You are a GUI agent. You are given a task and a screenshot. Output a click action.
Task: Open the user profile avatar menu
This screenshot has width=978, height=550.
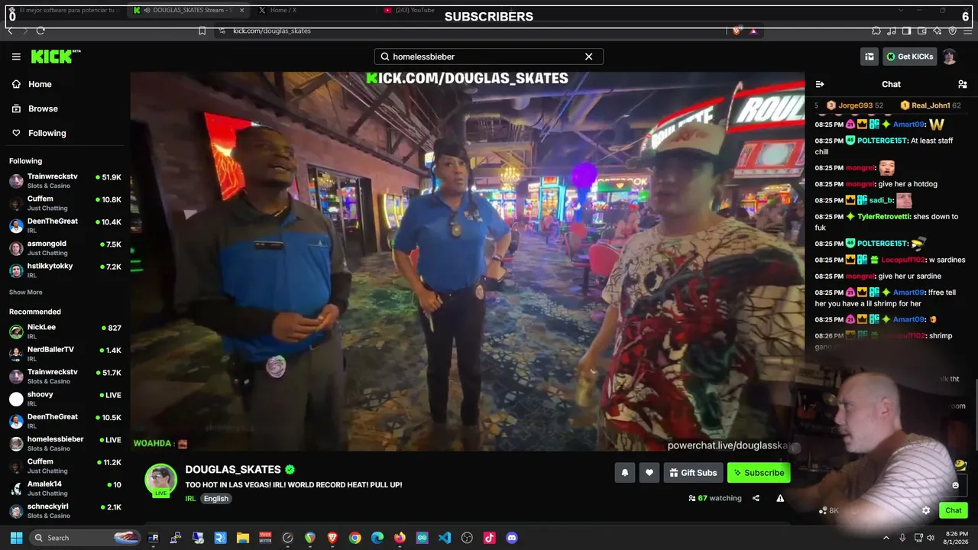click(x=949, y=57)
